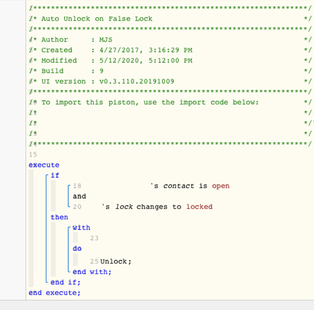The image size is (314, 310).
Task: Click 'end execute;' closing statement
Action: [x=55, y=293]
